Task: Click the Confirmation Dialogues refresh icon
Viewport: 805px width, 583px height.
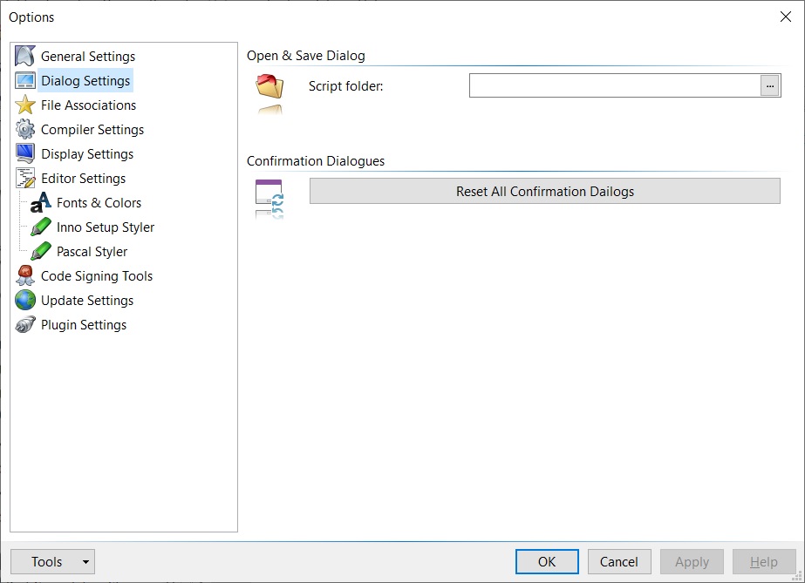Action: tap(269, 192)
